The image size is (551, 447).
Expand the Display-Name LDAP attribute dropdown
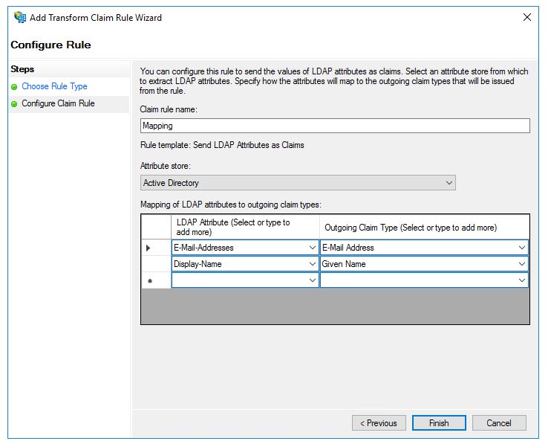pos(312,263)
